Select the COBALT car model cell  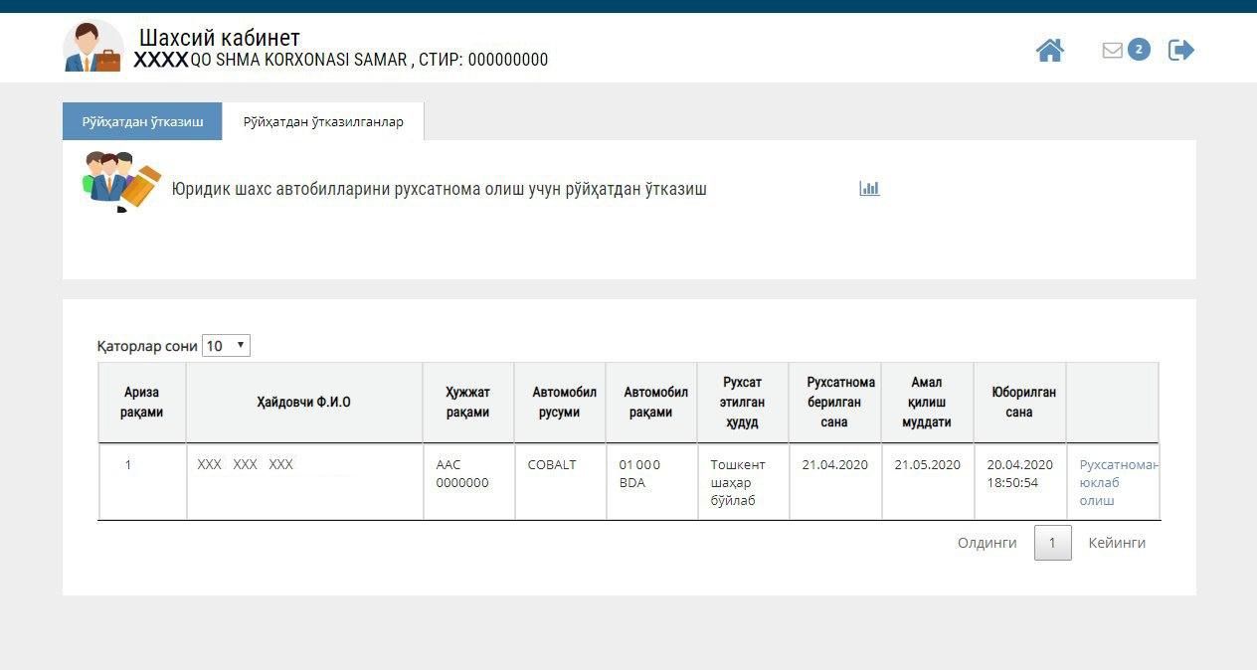[x=560, y=481]
